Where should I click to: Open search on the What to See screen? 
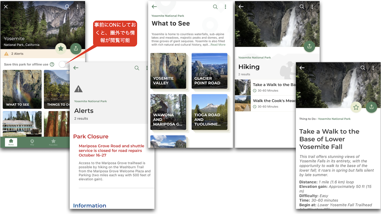pyautogui.click(x=215, y=7)
